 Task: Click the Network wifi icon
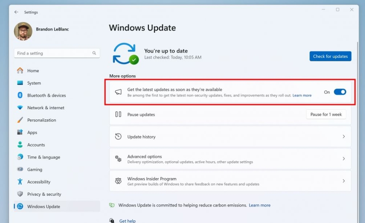[20, 108]
